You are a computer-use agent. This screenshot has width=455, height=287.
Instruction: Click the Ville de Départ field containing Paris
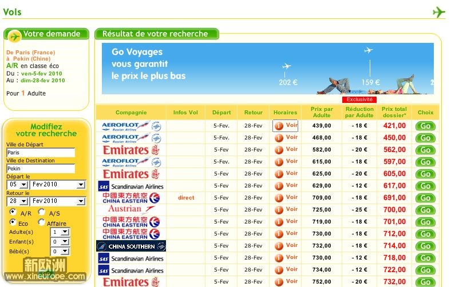click(41, 153)
